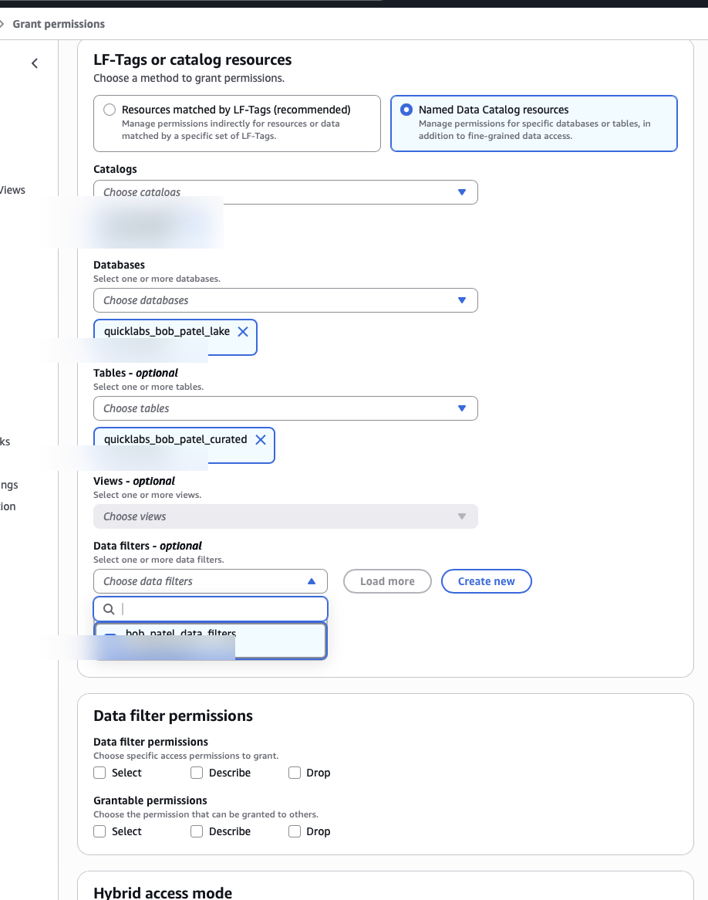
Task: Remove the quicklabs_bob_patel_curated table token
Action: (x=261, y=440)
